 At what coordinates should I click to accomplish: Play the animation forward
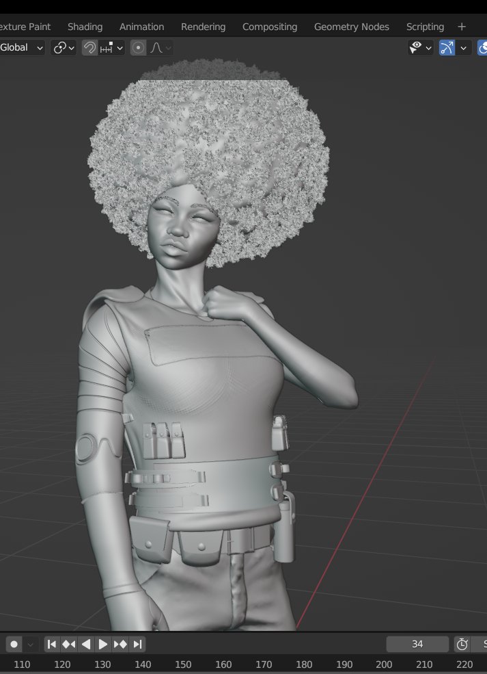click(x=103, y=644)
